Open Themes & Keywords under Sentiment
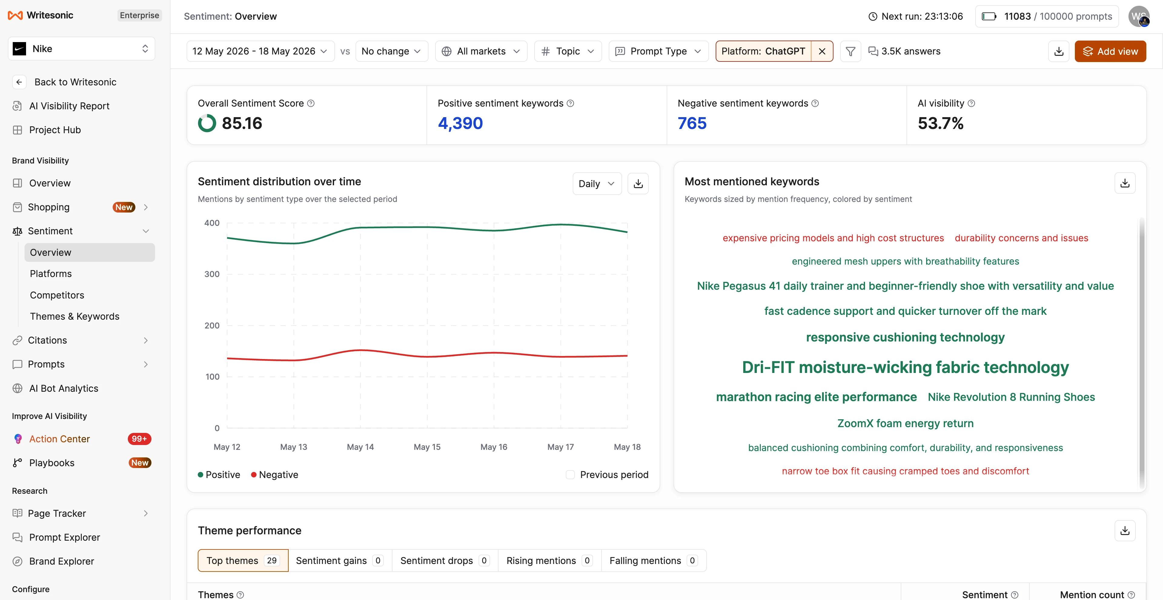1163x600 pixels. (89, 316)
